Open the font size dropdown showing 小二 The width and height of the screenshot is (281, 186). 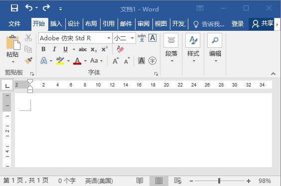pyautogui.click(x=132, y=38)
